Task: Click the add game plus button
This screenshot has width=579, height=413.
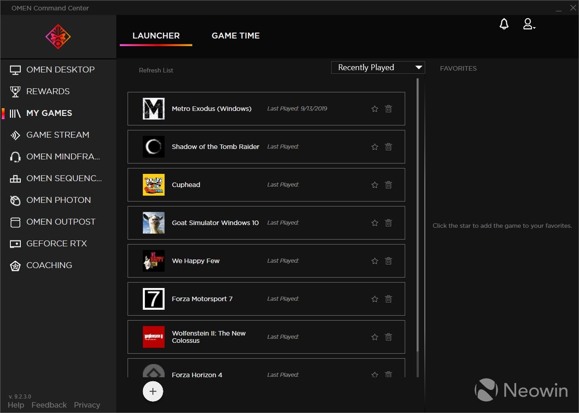Action: [x=153, y=391]
